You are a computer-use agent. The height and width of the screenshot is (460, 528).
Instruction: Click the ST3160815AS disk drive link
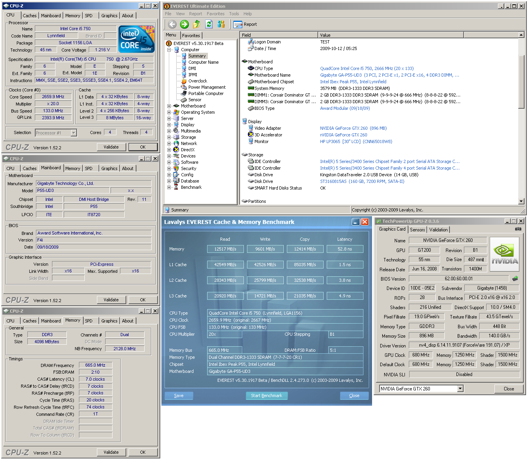[x=362, y=181]
